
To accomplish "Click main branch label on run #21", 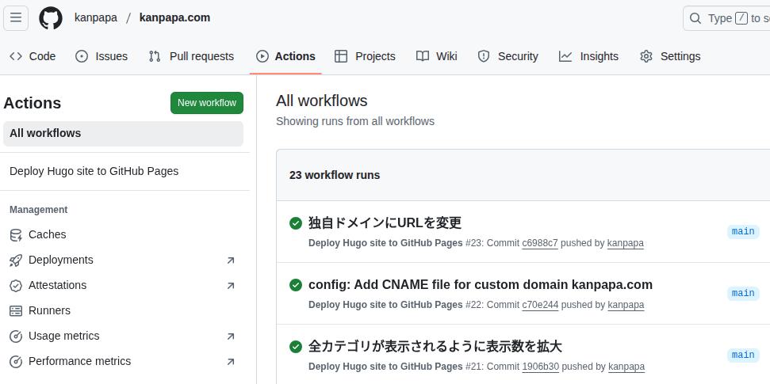I will [x=743, y=355].
